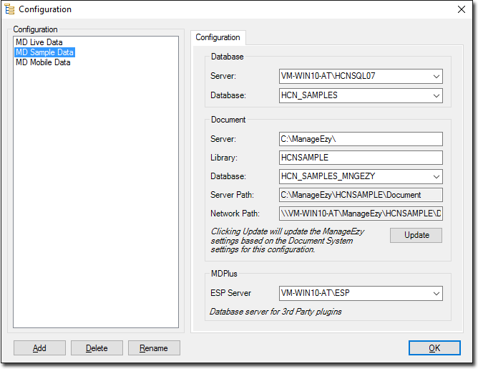Select MD Sample Data in list

pos(44,52)
